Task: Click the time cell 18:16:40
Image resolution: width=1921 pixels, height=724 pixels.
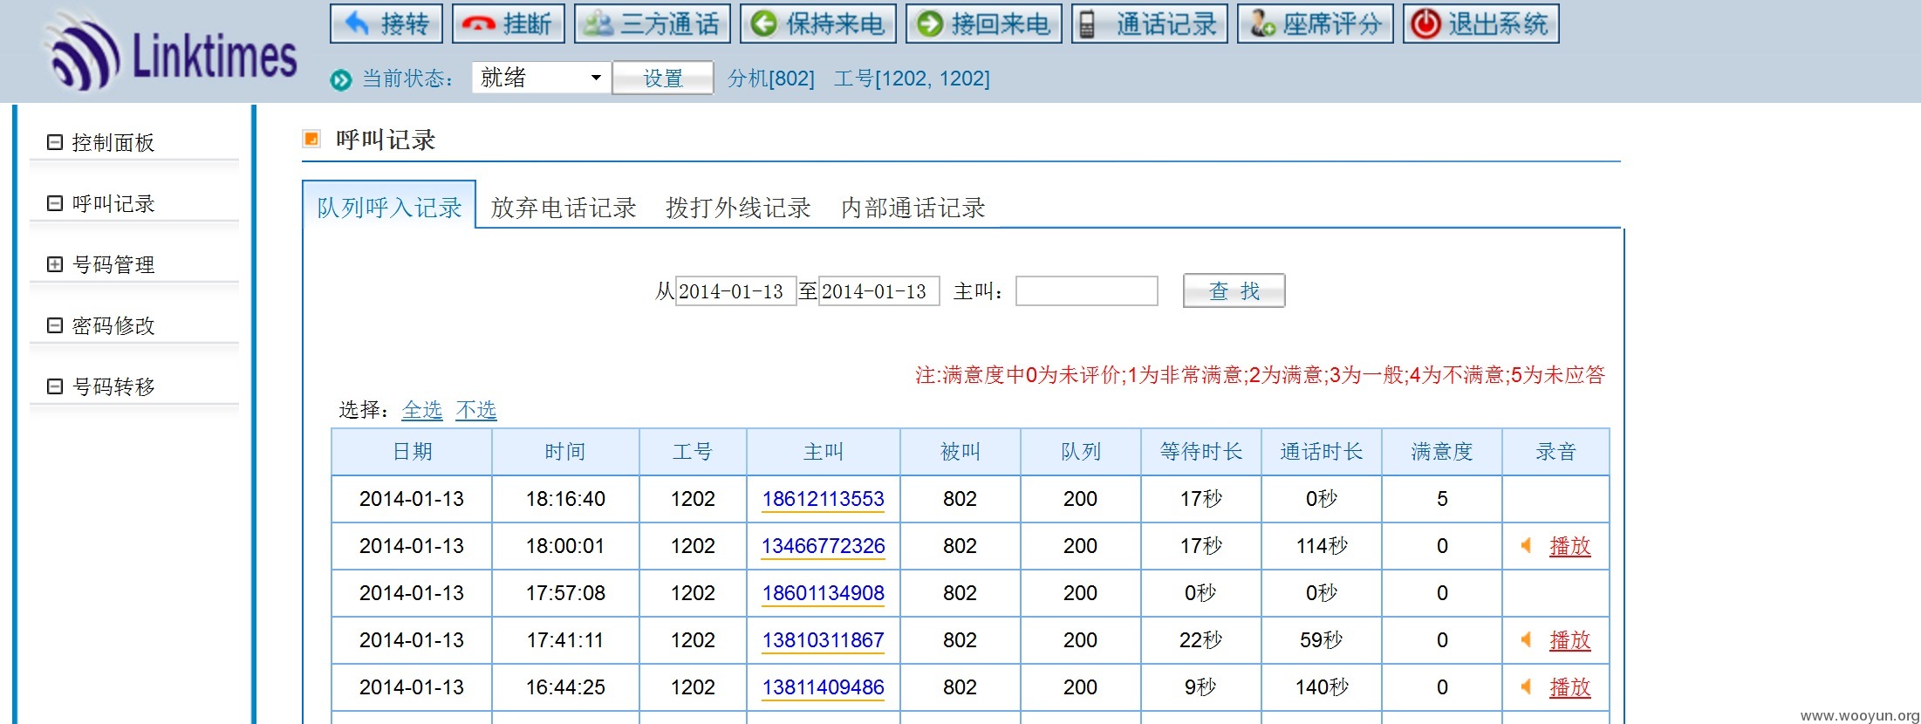Action: (x=565, y=499)
